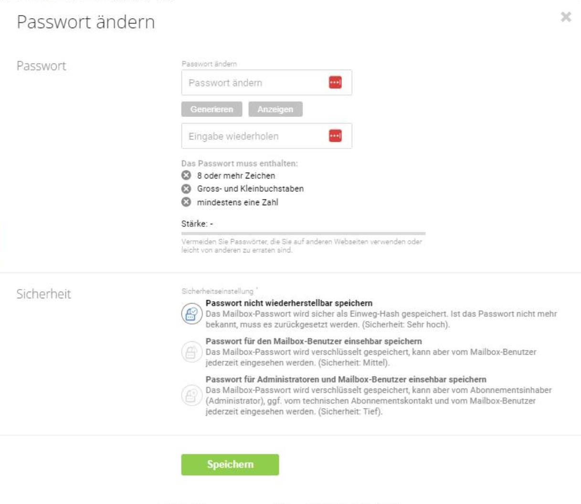This screenshot has width=581, height=504.
Task: Click the 'Passwort' section heading on the left
Action: click(x=42, y=66)
